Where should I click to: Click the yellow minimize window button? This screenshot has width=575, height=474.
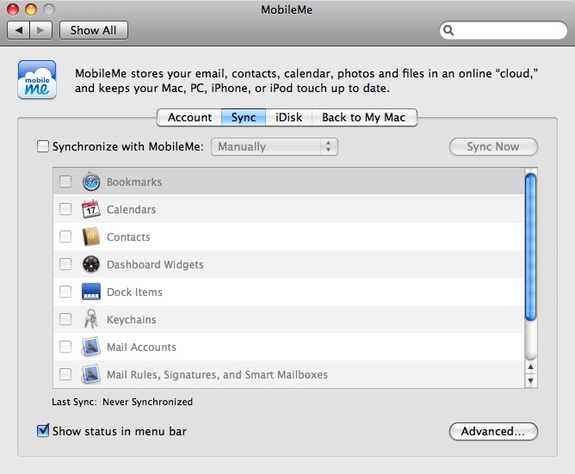click(x=31, y=9)
